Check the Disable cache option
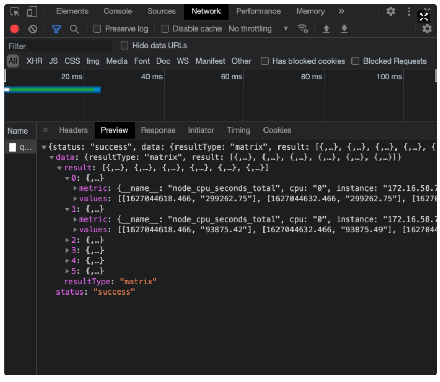The height and width of the screenshot is (382, 440). [166, 29]
